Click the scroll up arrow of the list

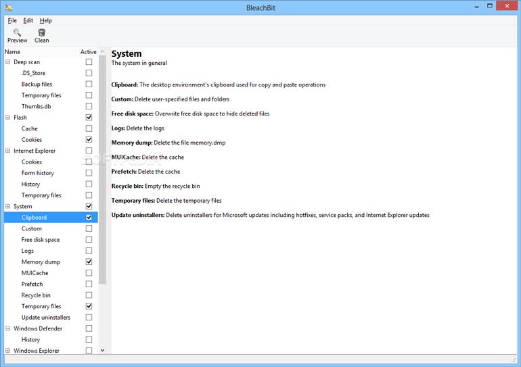pos(102,52)
